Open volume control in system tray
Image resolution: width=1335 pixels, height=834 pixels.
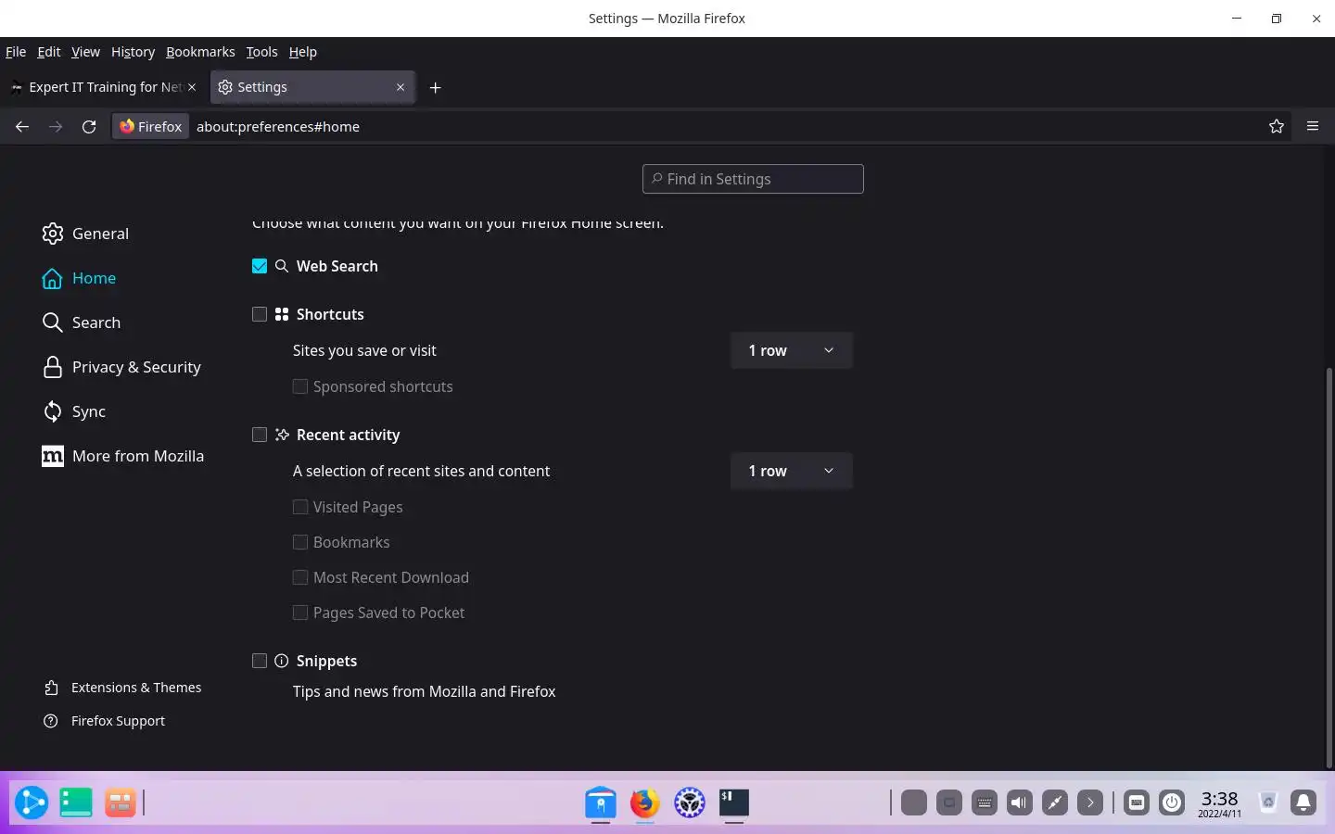click(1020, 802)
